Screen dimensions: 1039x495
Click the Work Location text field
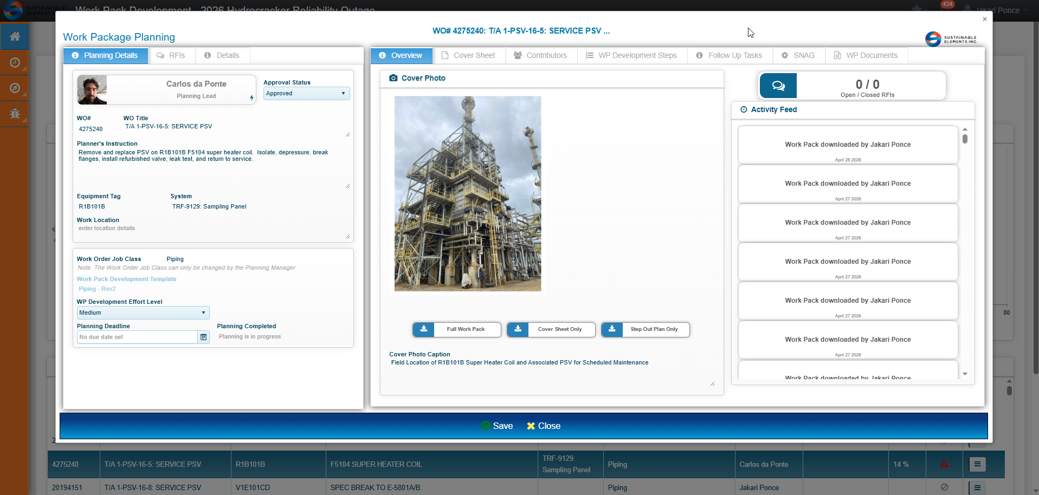[214, 232]
